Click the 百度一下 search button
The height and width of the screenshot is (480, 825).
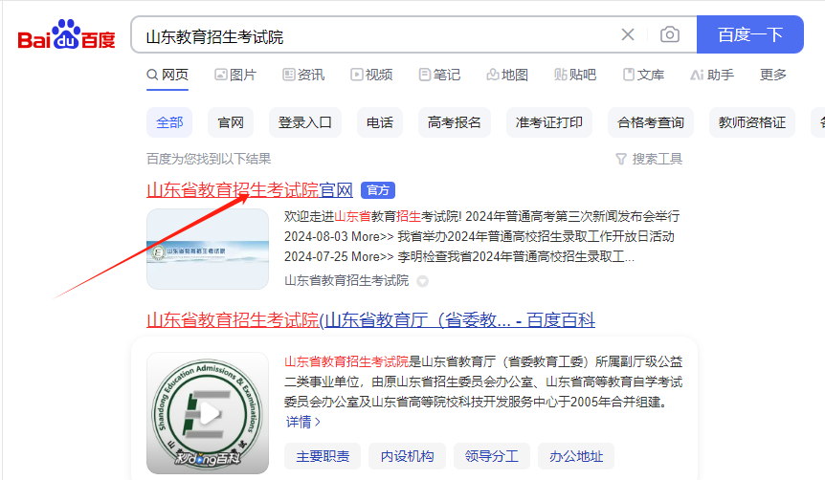(x=749, y=34)
